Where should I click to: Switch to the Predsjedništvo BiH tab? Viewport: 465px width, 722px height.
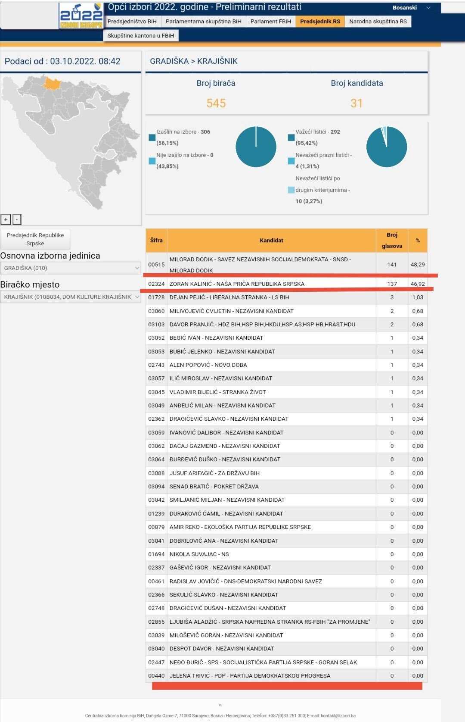pos(132,22)
